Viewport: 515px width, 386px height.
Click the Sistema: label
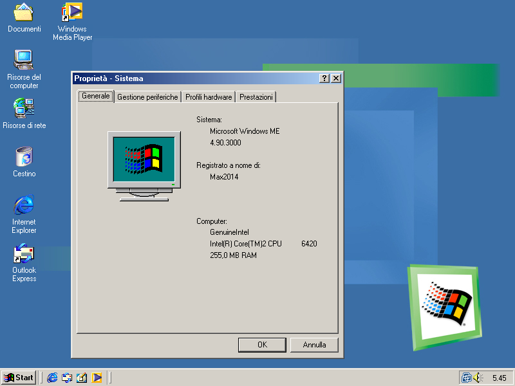(x=209, y=120)
